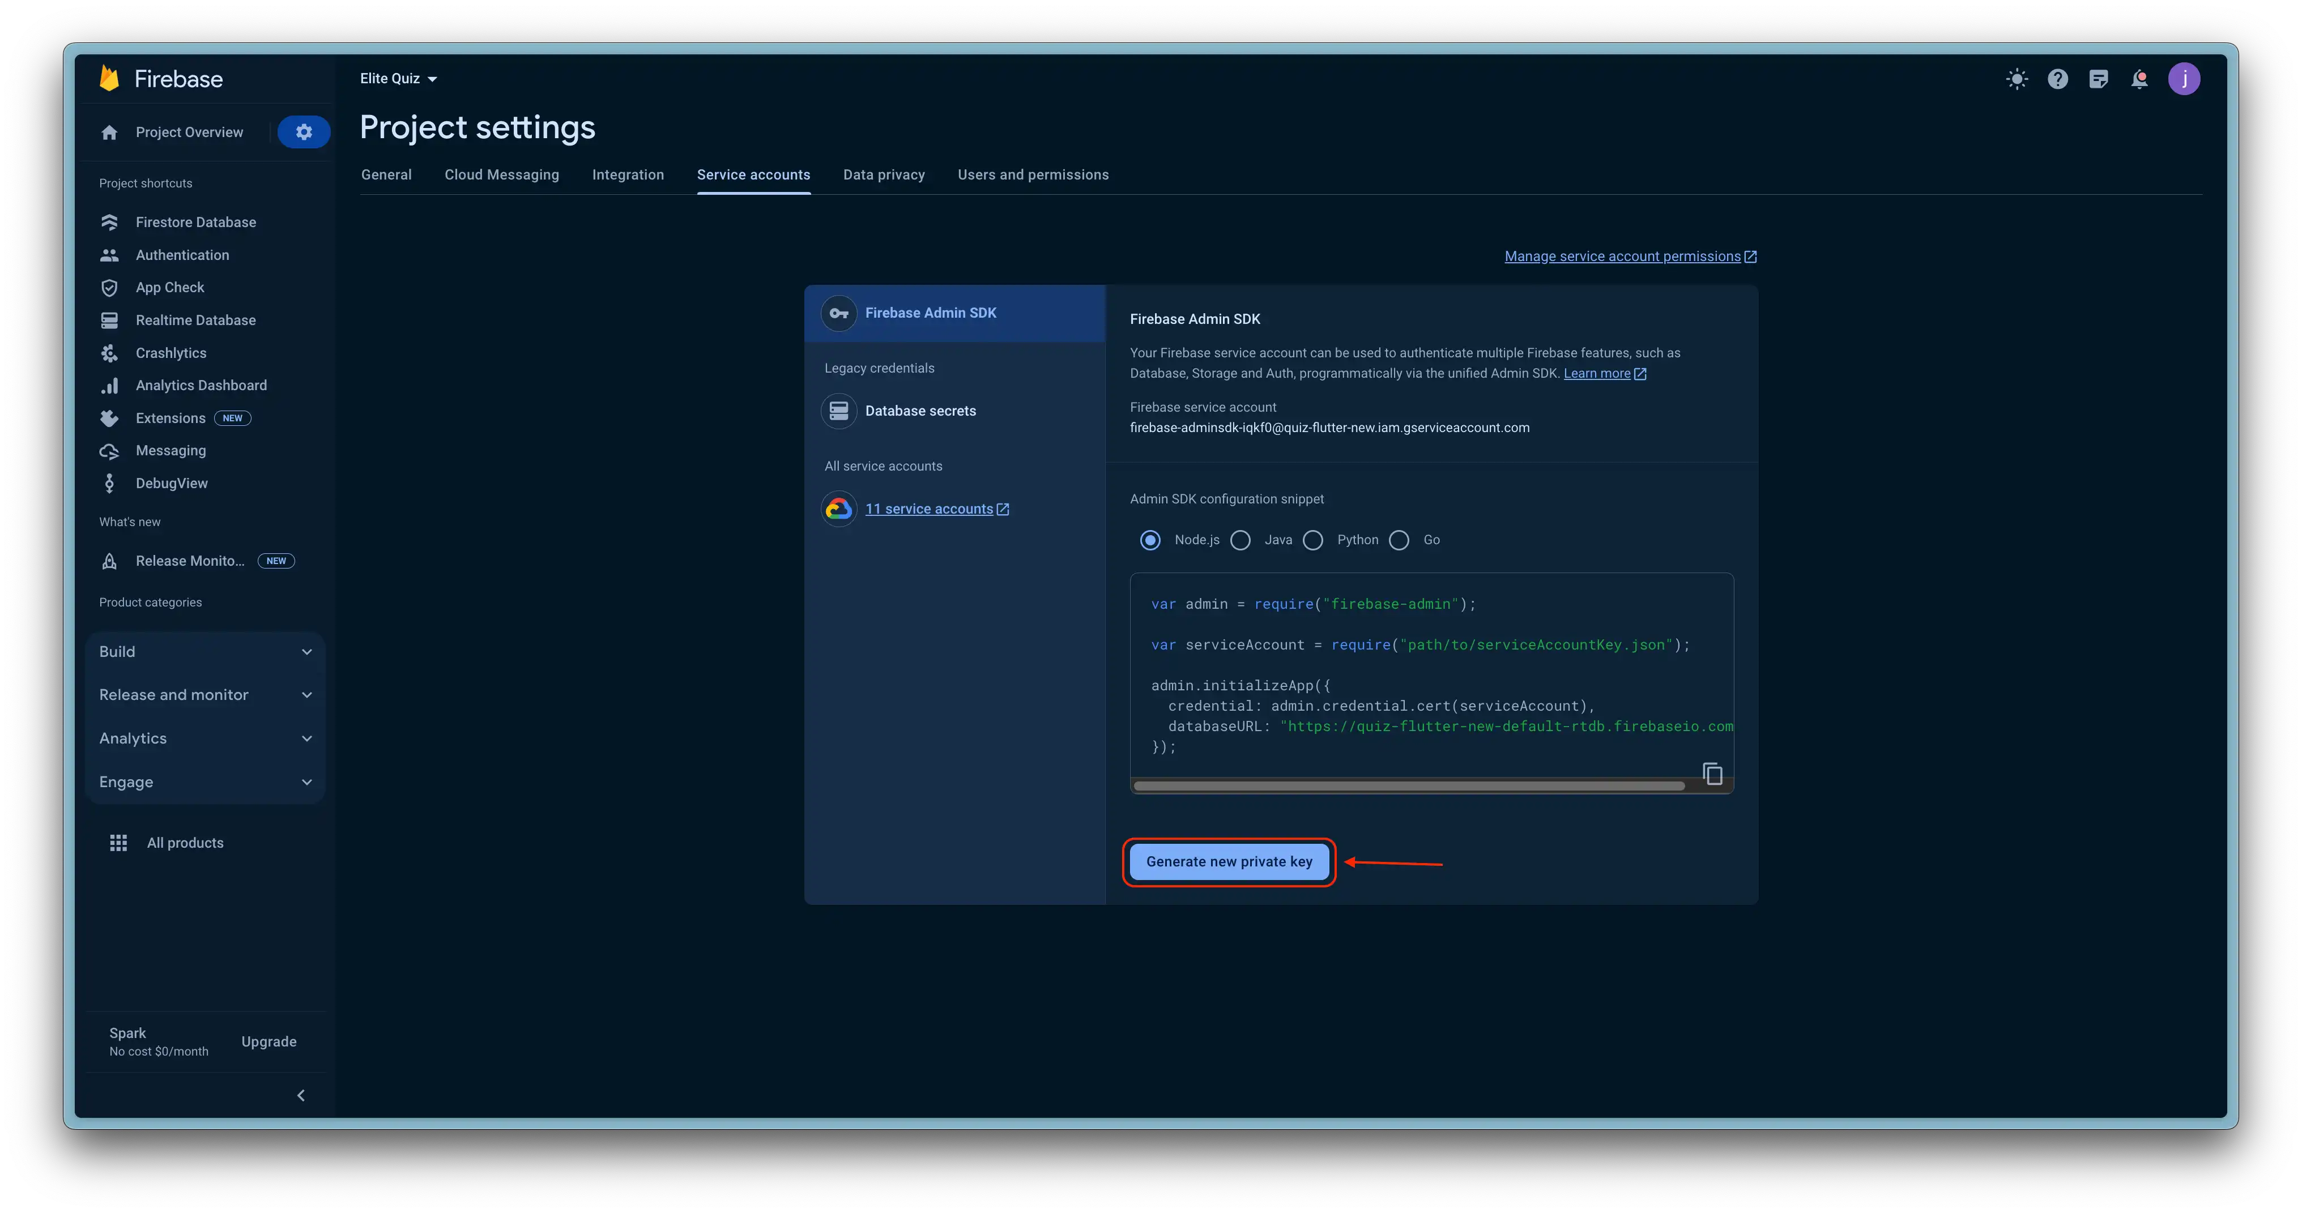
Task: Open the Analytics Dashboard shortcut
Action: coord(201,385)
